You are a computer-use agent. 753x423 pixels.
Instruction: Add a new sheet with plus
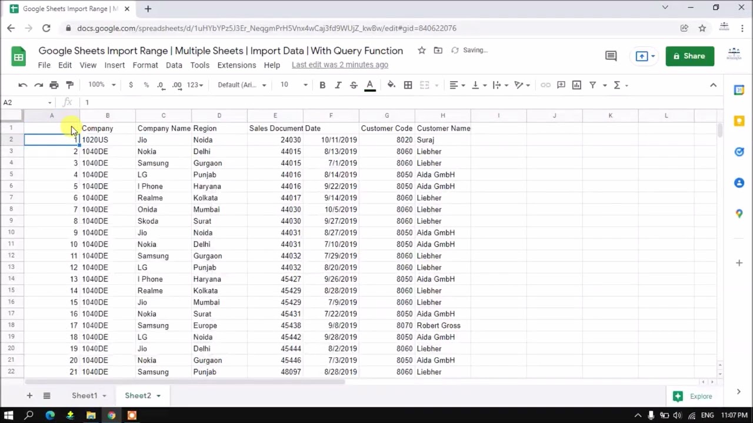point(29,395)
